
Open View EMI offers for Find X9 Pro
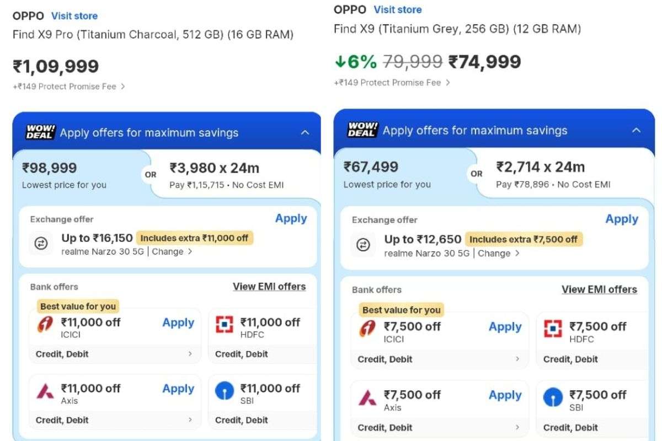[x=270, y=287]
